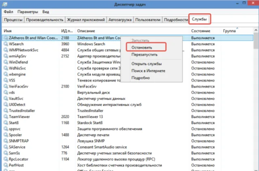Select Защита программного обеспечения description
Image resolution: width=259 pixels, height=171 pixels.
[x=110, y=129]
